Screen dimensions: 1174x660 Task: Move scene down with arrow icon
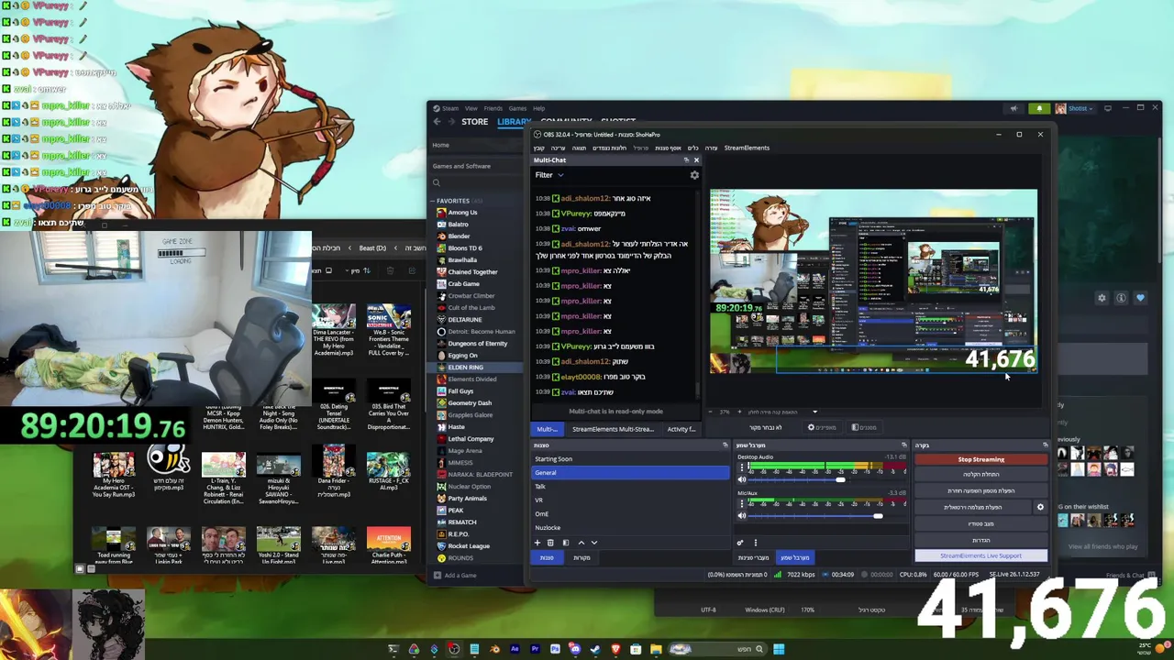click(593, 543)
